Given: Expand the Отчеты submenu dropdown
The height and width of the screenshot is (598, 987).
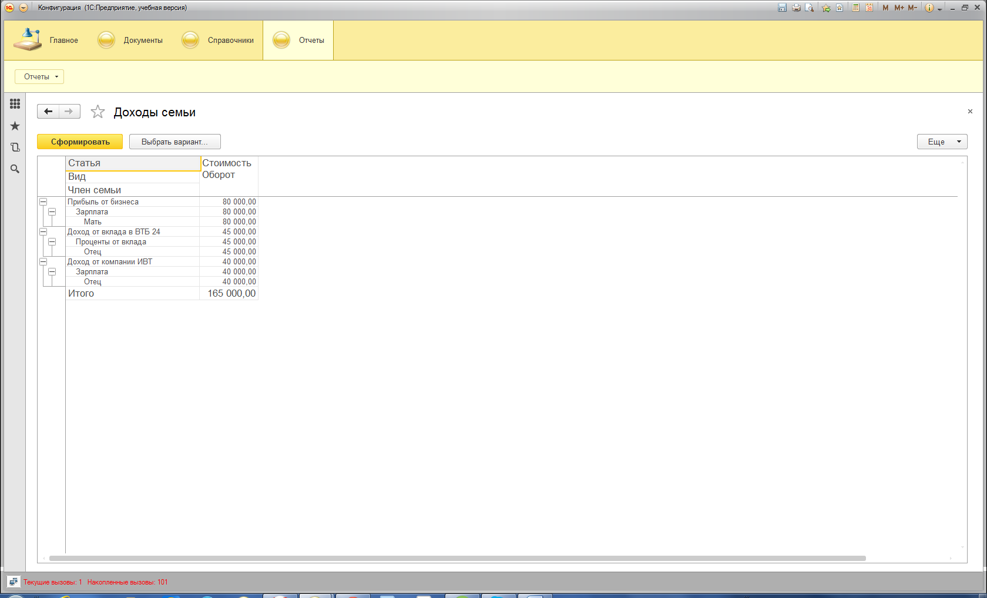Looking at the screenshot, I should coord(39,76).
